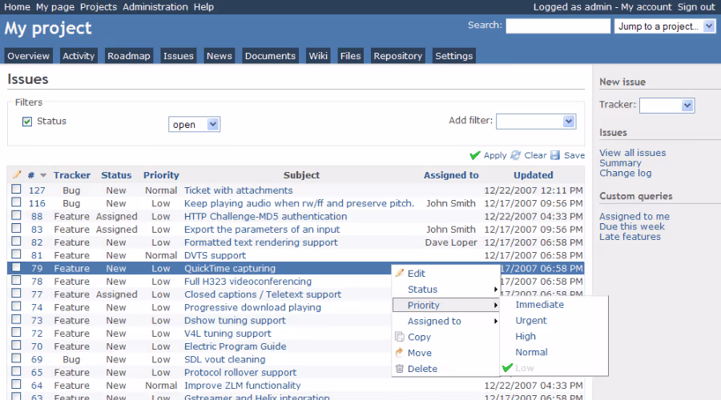Image resolution: width=721 pixels, height=400 pixels.
Task: Click the green check beside Low priority
Action: point(507,368)
